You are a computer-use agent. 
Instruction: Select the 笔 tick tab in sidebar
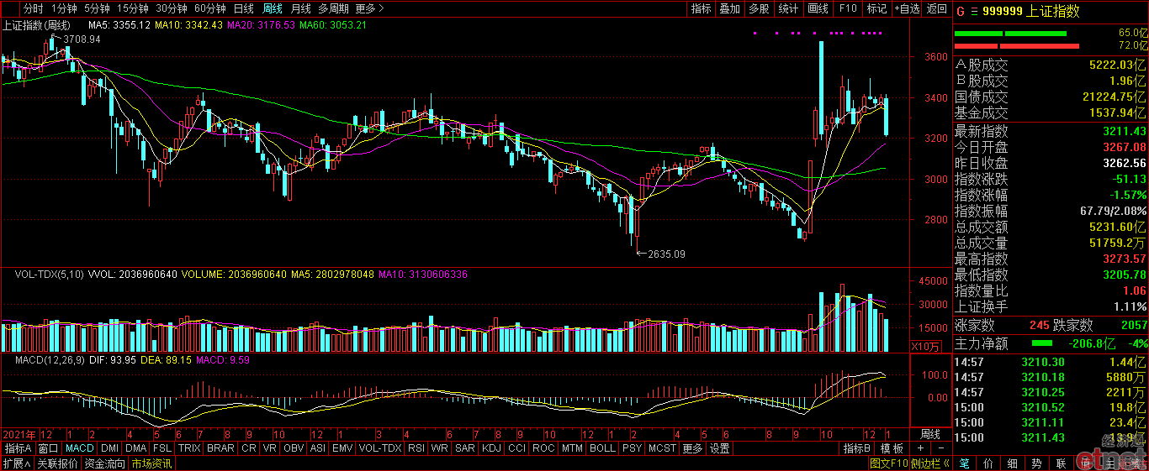pos(964,463)
